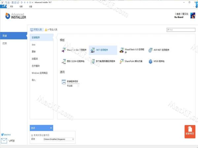Viewport: 198px width, 148px height.
Task: Select the mixed 32/64-bit package template
Action: pos(73,62)
